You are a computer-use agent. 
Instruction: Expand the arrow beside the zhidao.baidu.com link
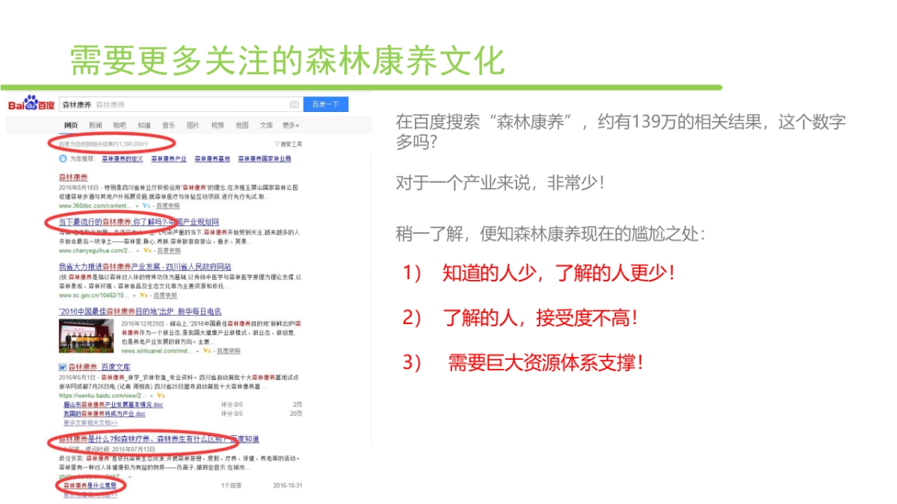129,477
